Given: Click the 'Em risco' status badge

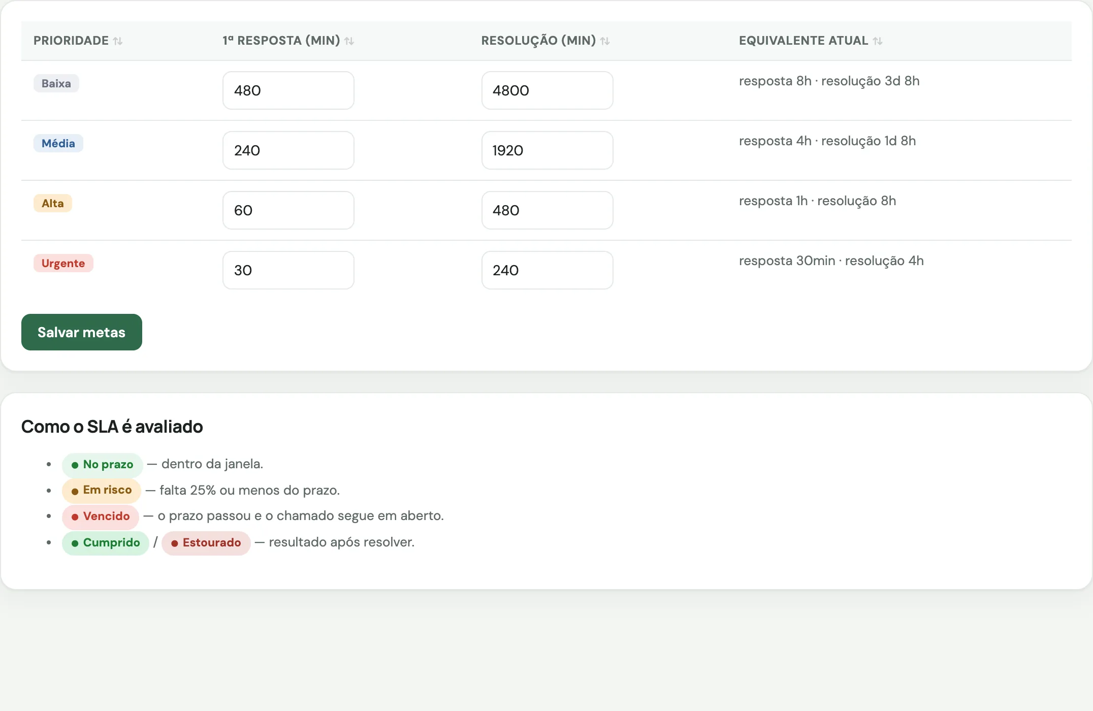Looking at the screenshot, I should click(x=102, y=490).
